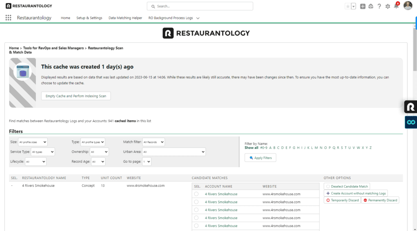Click Empty Cache and Perform Indexing Scan

click(x=76, y=96)
